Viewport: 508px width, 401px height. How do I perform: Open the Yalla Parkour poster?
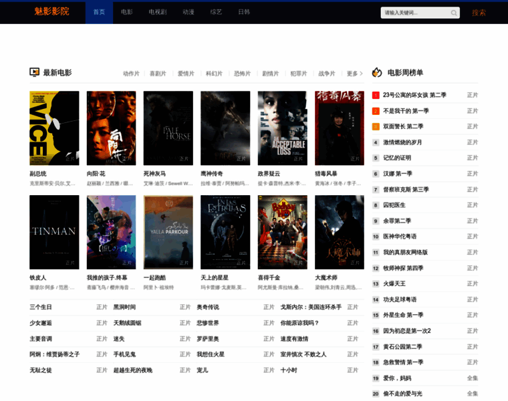click(168, 232)
